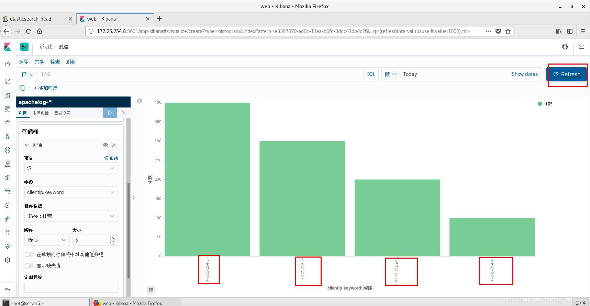Open the saved query menu dropdown
590x306 pixels.
point(28,74)
